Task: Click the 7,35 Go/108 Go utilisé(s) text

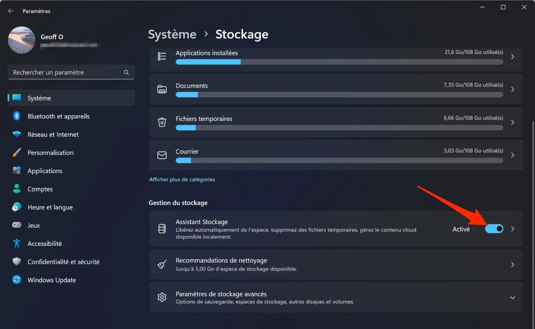Action: point(473,85)
